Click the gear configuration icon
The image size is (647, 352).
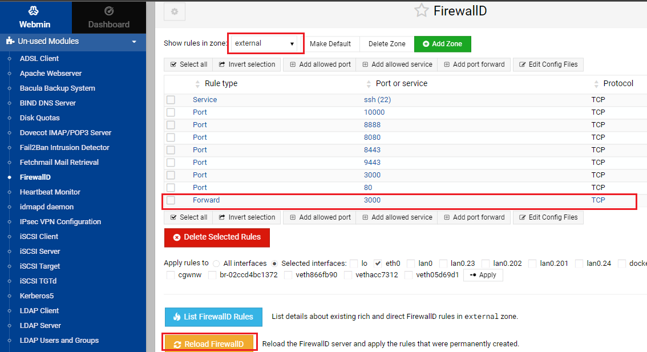pos(175,11)
